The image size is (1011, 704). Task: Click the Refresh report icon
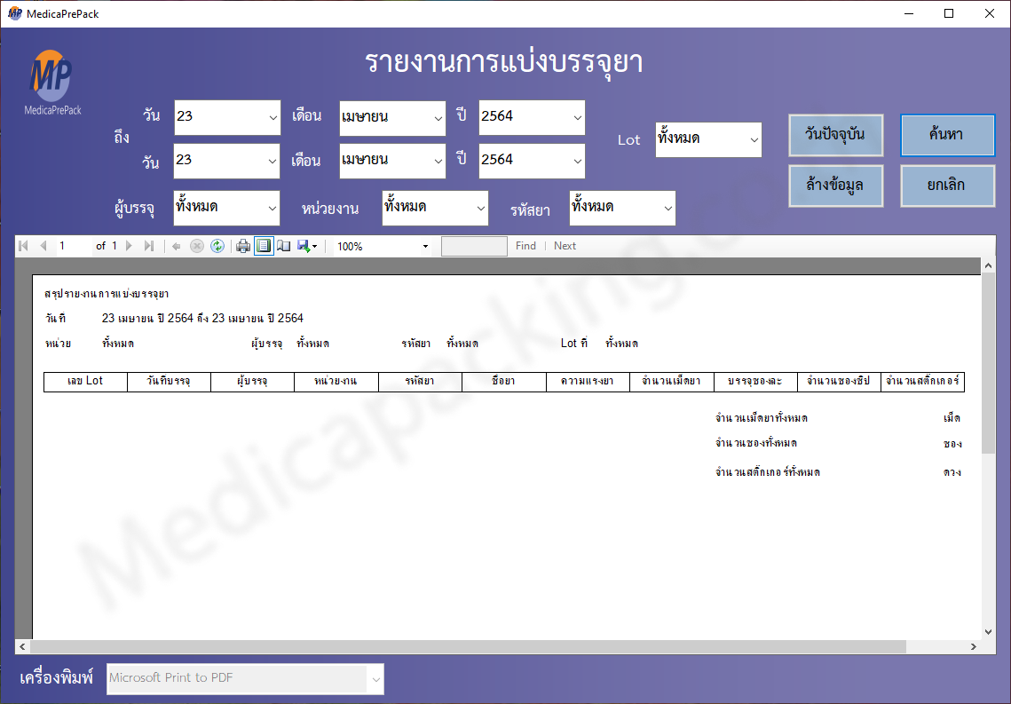[x=217, y=246]
